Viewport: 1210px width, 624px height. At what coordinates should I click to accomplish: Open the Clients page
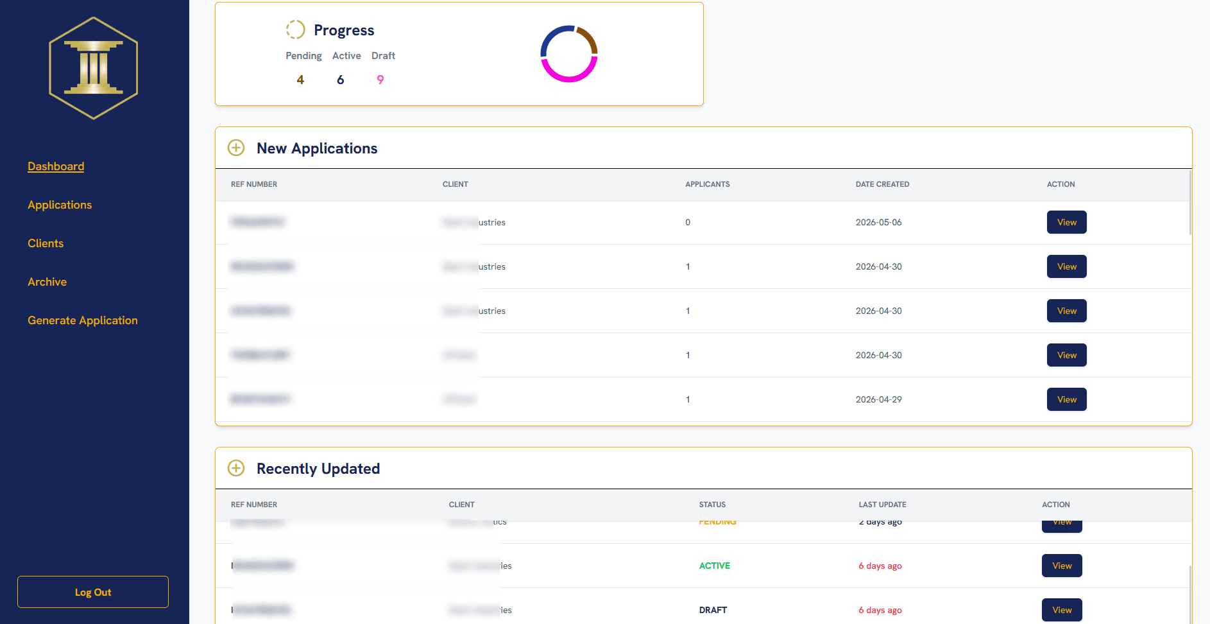(46, 243)
